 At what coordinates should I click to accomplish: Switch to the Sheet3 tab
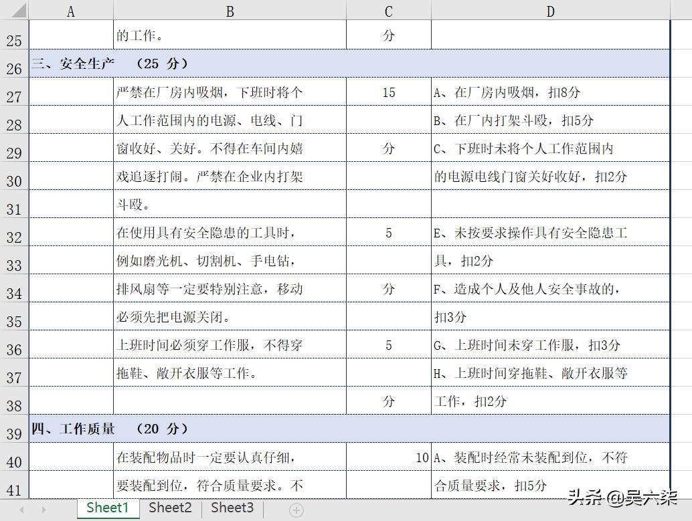tap(231, 508)
